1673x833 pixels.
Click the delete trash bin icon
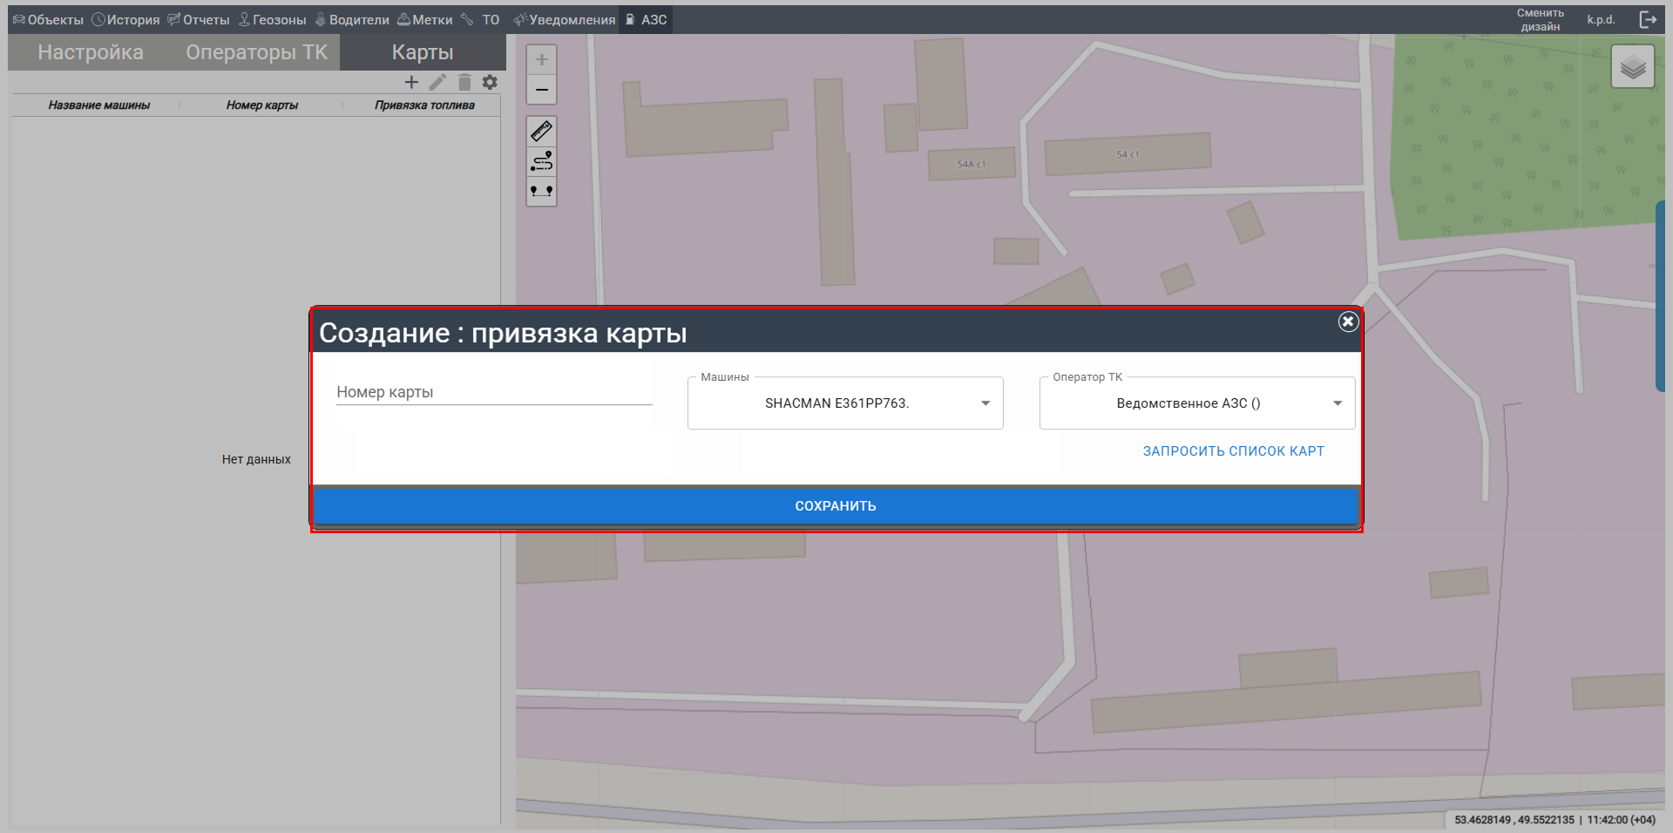tap(464, 82)
